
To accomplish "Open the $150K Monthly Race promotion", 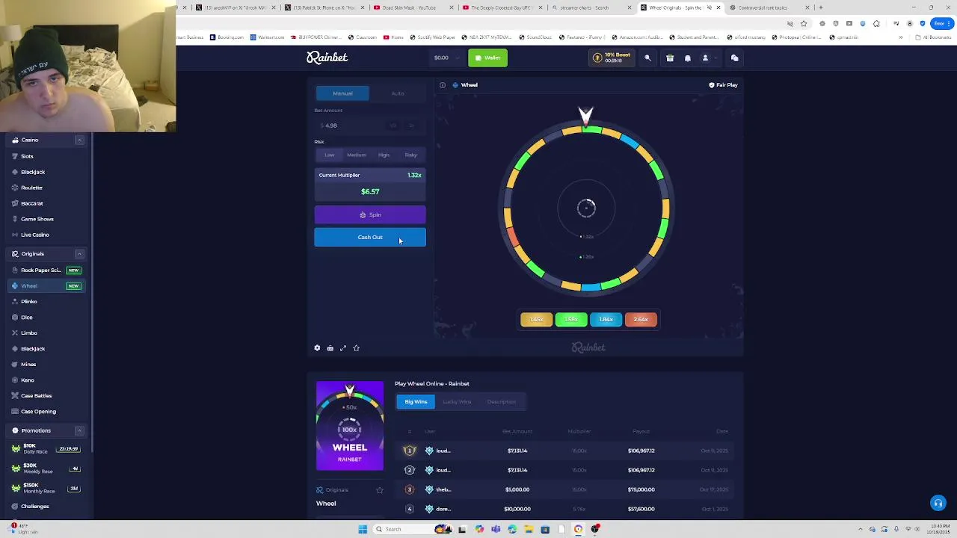I will (x=46, y=488).
